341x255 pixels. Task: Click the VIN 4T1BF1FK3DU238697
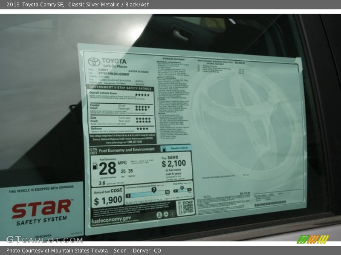coord(114,74)
